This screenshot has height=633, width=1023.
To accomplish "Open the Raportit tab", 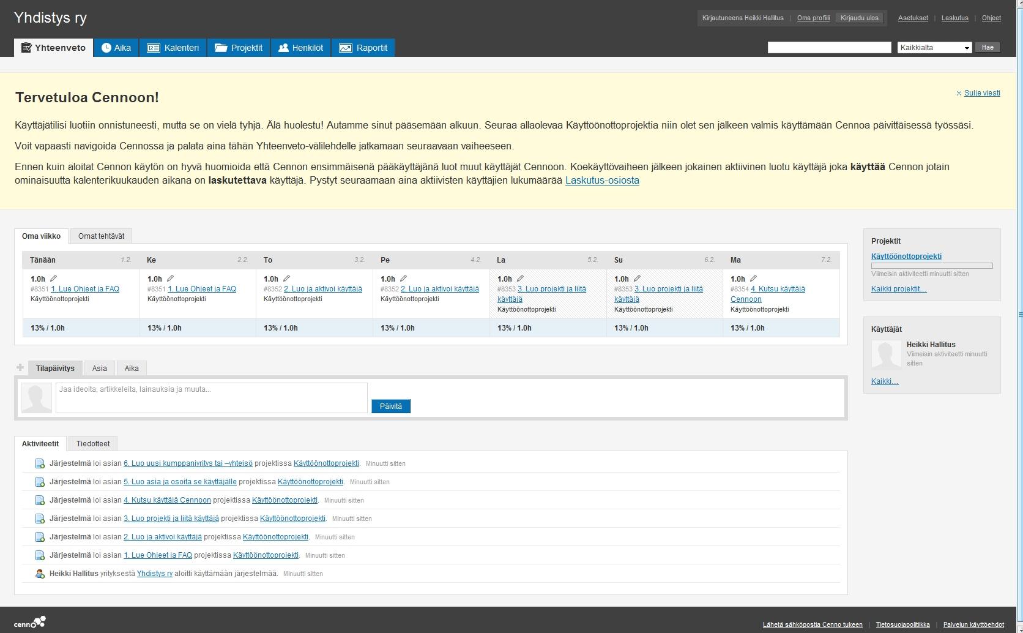I will (363, 48).
